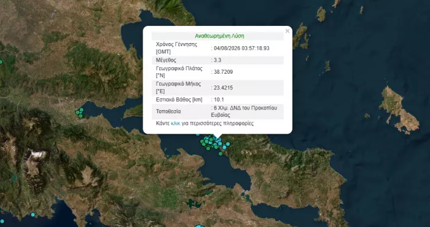430x227 pixels.
Task: Select the latitude value 38.7209
Action: click(x=223, y=72)
